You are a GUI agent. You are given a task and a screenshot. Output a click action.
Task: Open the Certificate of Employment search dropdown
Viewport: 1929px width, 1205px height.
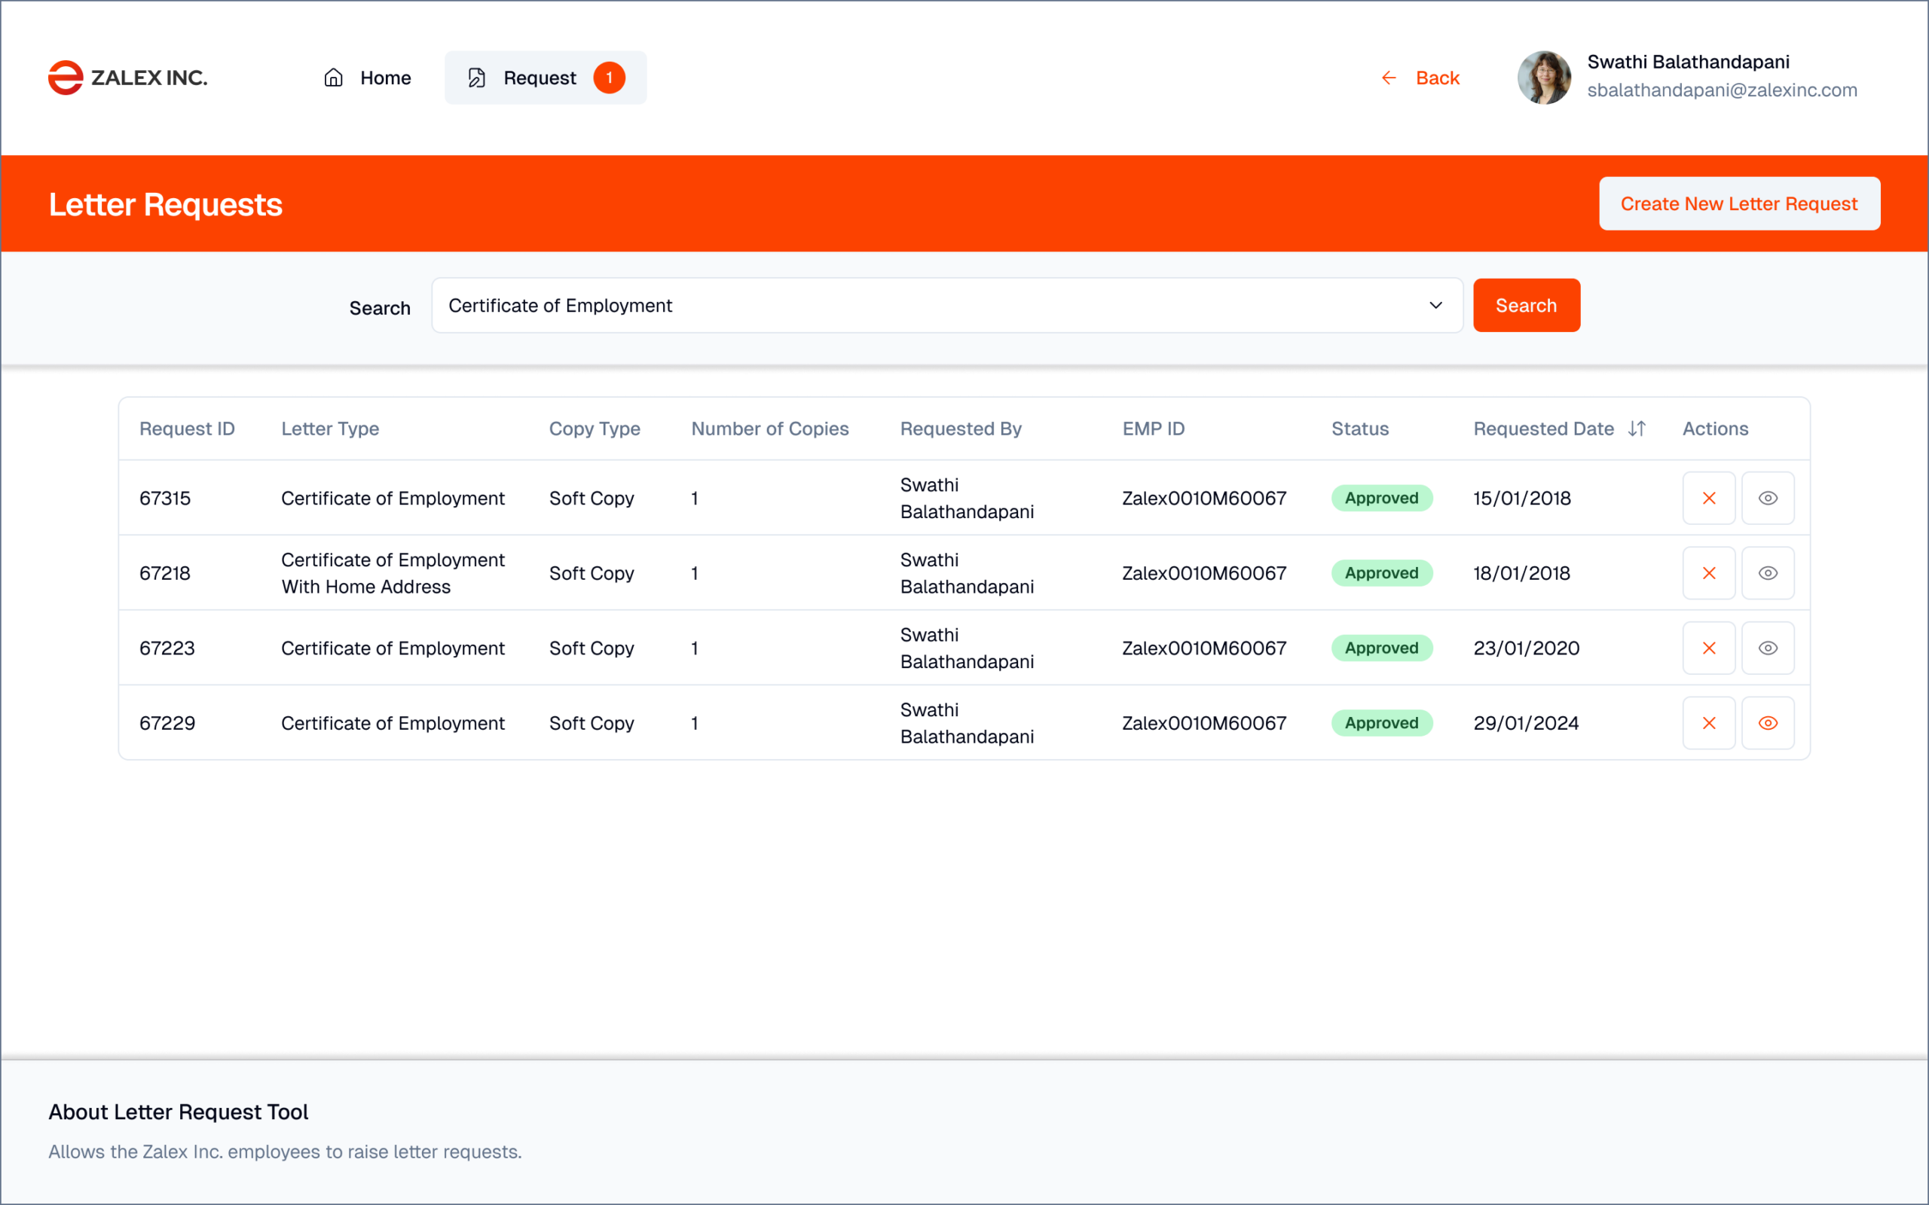(947, 305)
